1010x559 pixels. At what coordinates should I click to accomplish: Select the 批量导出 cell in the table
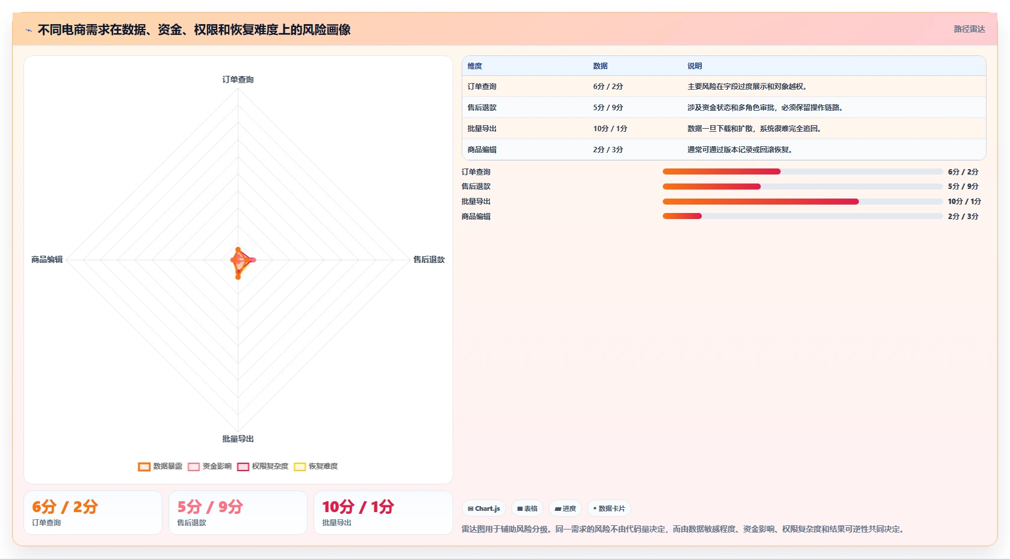click(482, 129)
